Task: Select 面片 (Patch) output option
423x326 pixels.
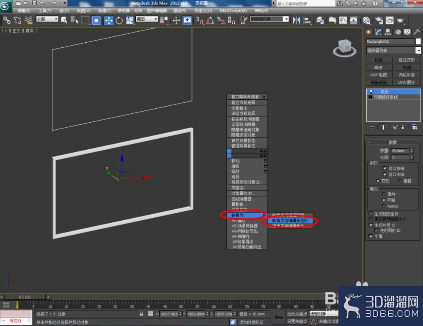Action: click(384, 194)
